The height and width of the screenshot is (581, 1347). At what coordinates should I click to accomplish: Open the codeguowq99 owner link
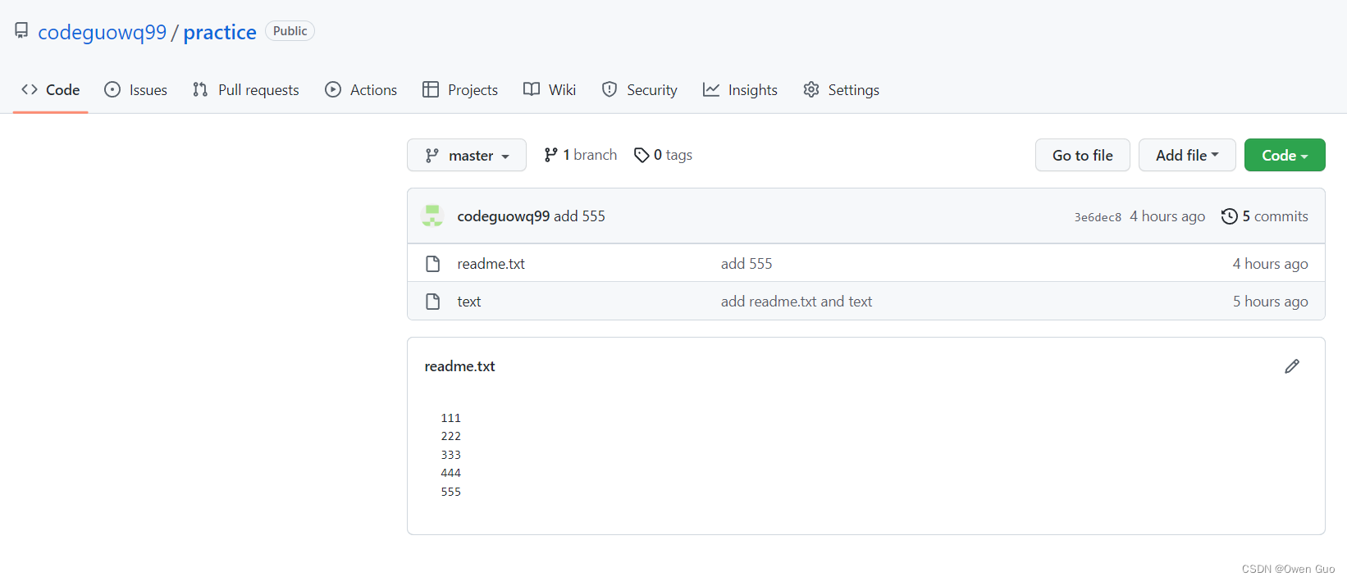(103, 32)
